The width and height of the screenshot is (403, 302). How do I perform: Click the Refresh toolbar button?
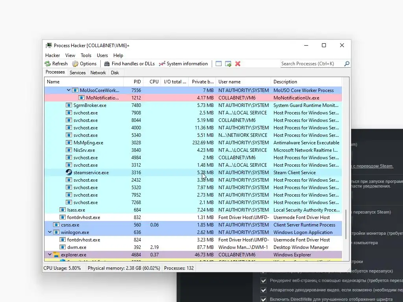(x=56, y=64)
